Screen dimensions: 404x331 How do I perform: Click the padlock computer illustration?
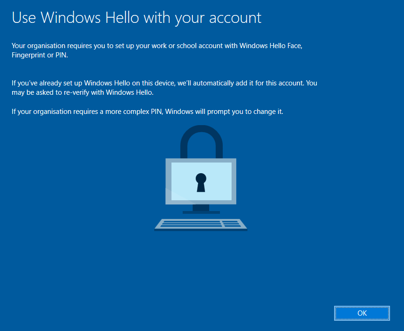pos(201,178)
